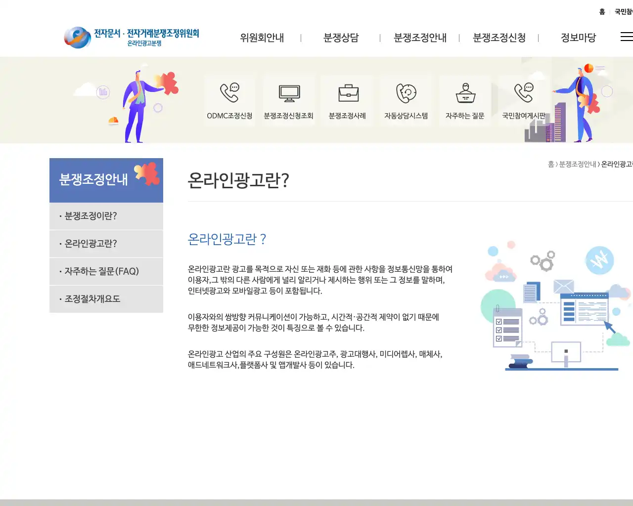Select 분쟁조정이란? in the sidebar
The width and height of the screenshot is (633, 506).
[90, 216]
